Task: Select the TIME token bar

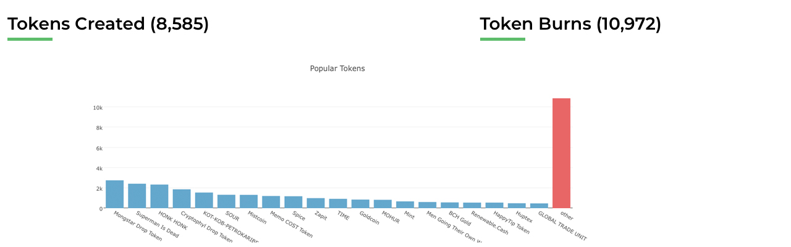Action: pos(338,203)
